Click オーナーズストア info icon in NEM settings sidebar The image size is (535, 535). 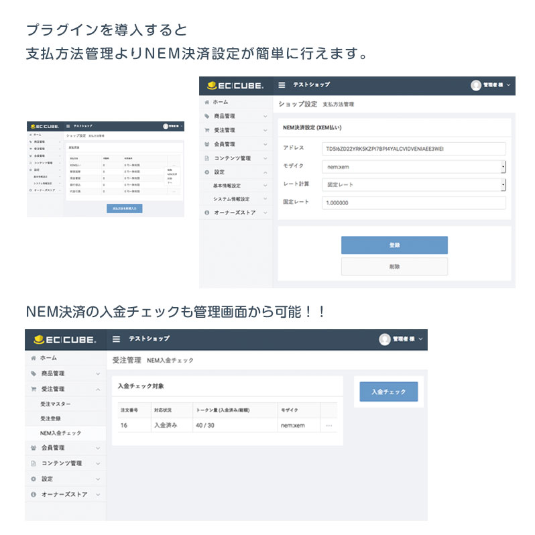206,213
